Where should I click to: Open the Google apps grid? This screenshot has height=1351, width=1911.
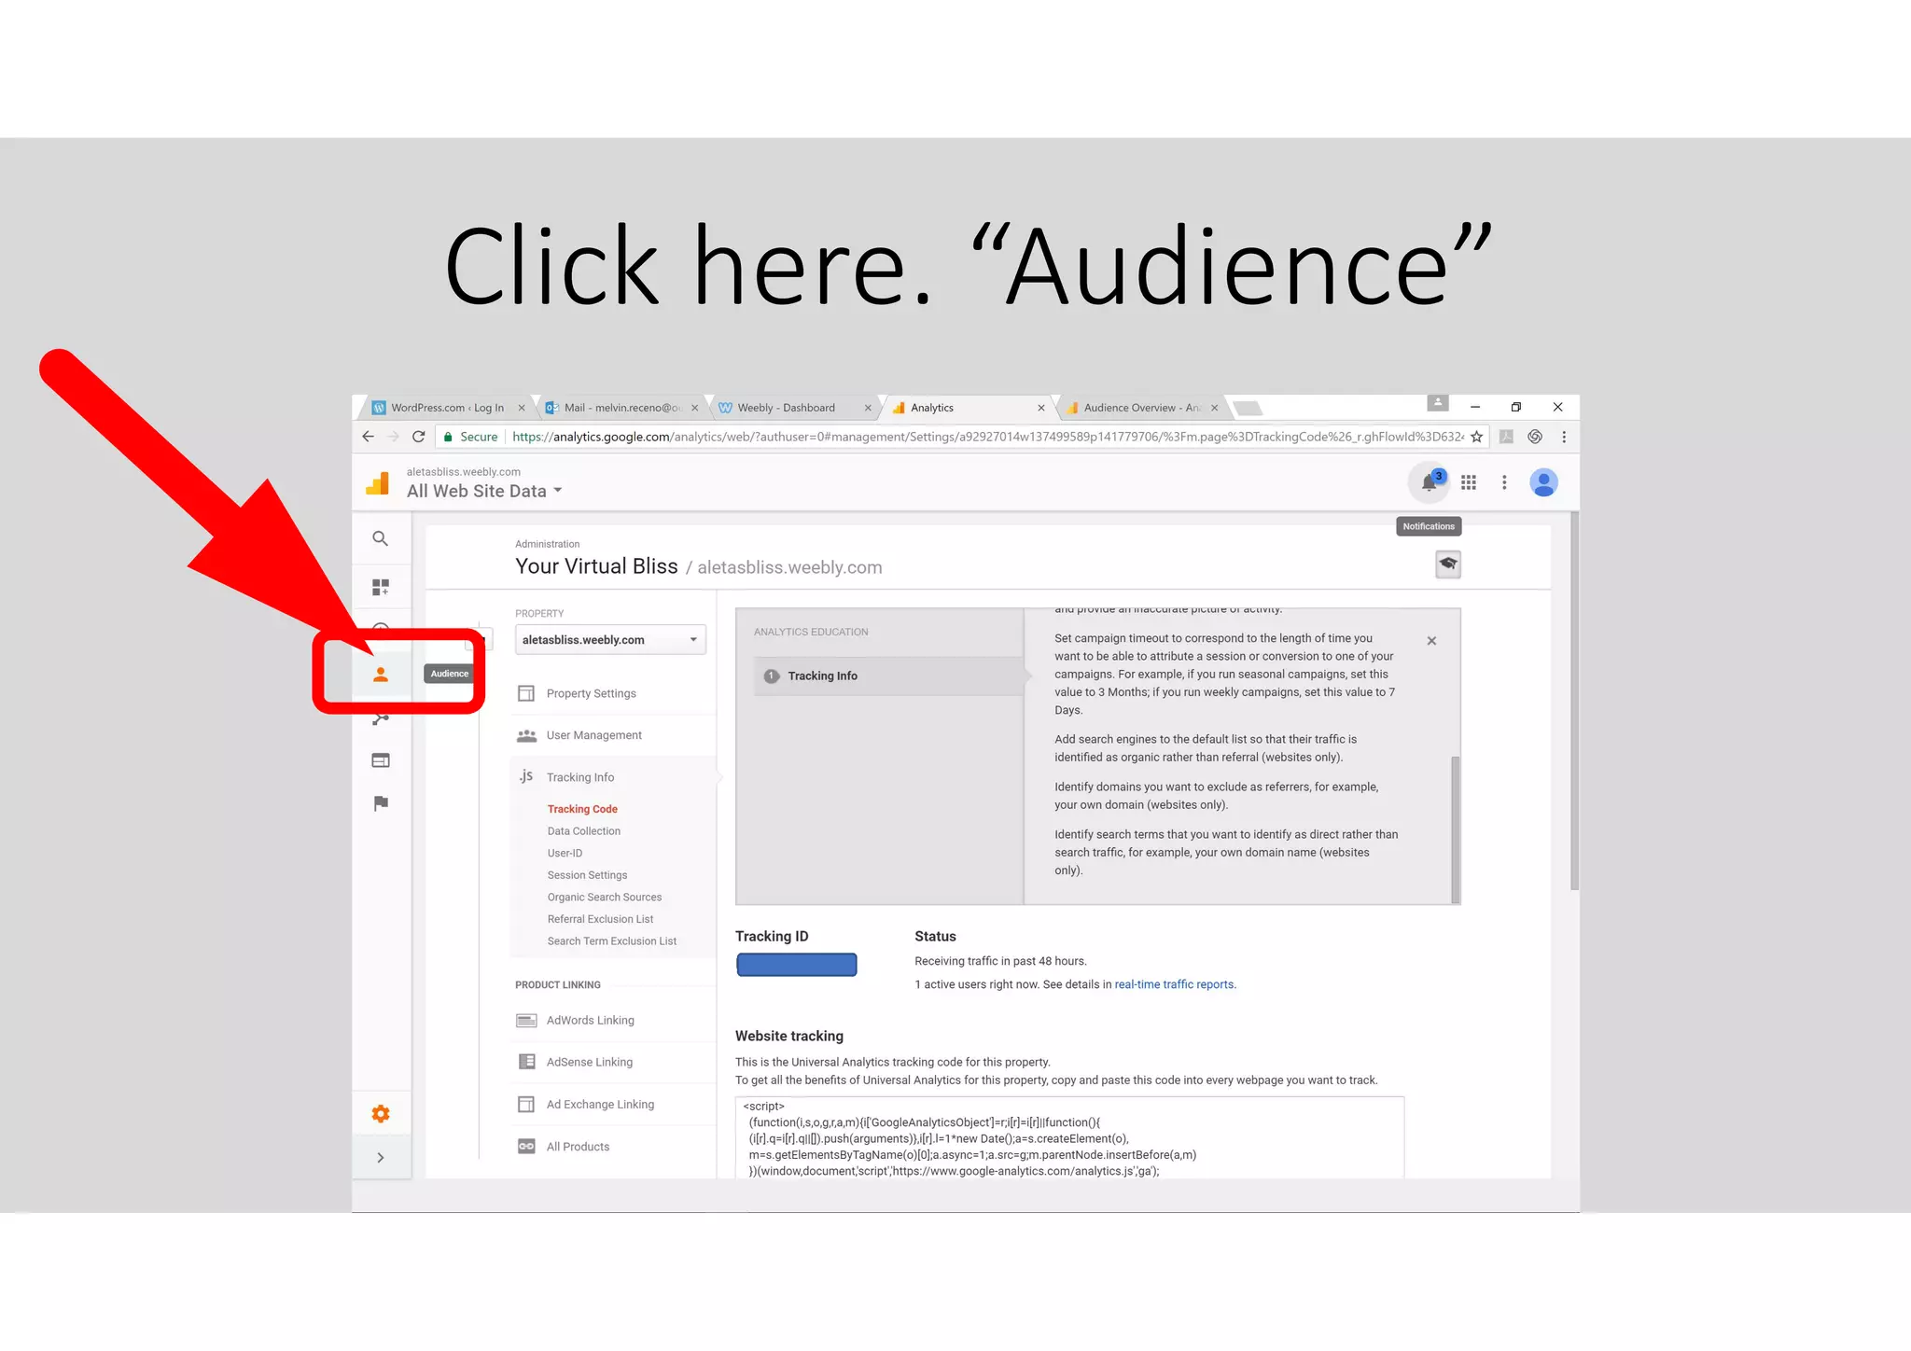(x=1469, y=482)
